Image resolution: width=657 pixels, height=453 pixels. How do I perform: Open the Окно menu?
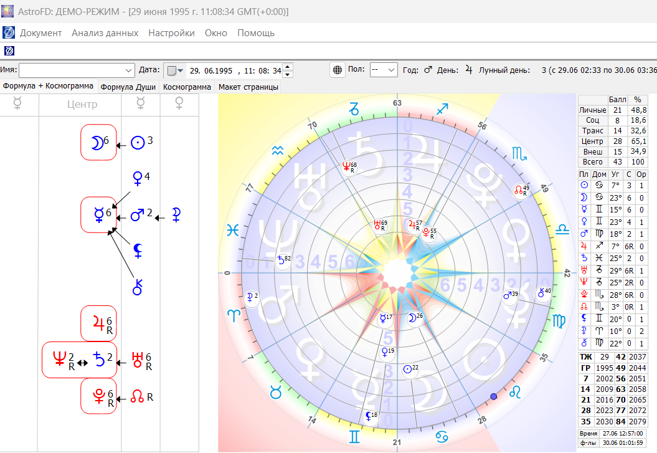216,33
